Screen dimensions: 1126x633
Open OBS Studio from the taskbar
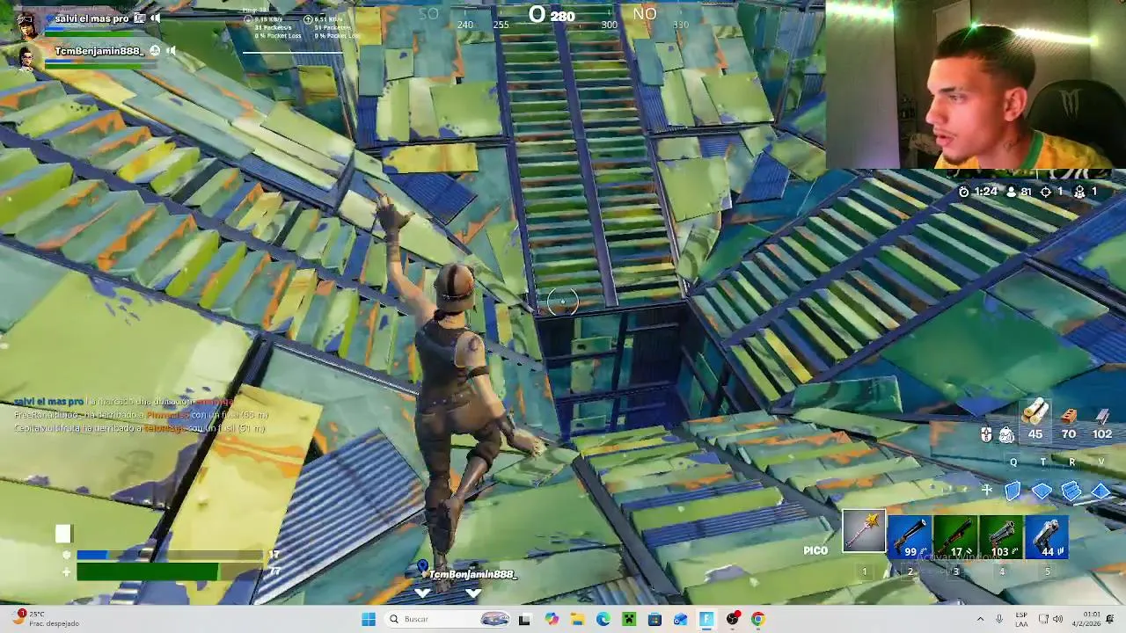[732, 619]
